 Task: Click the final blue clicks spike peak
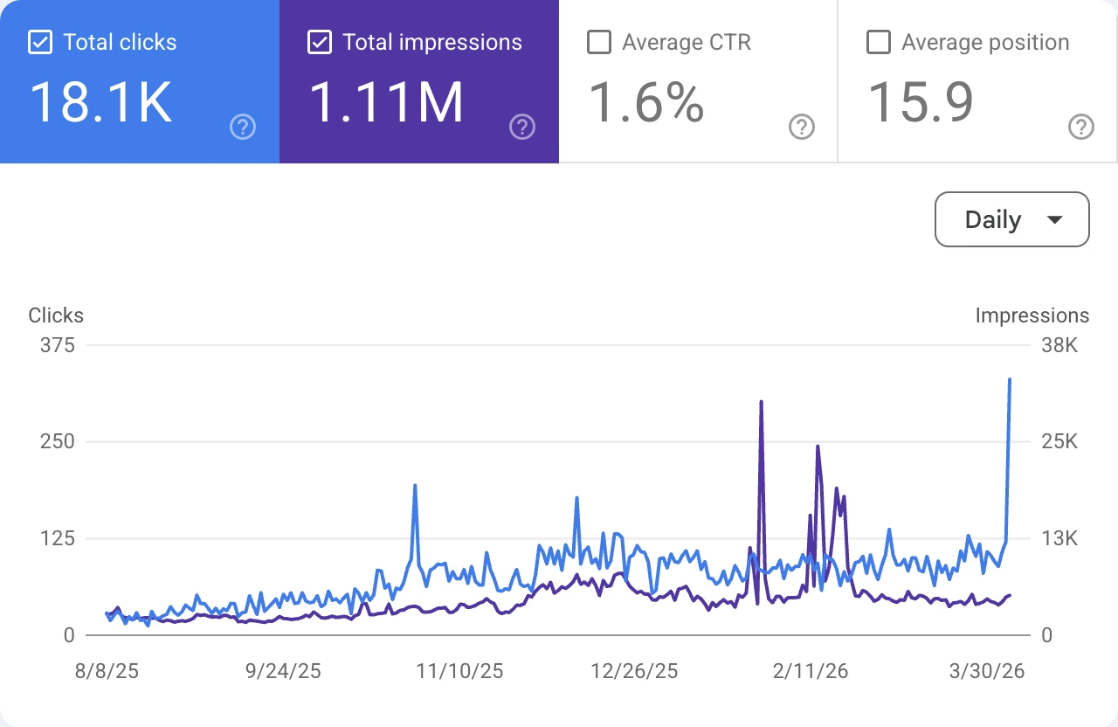tap(1010, 379)
